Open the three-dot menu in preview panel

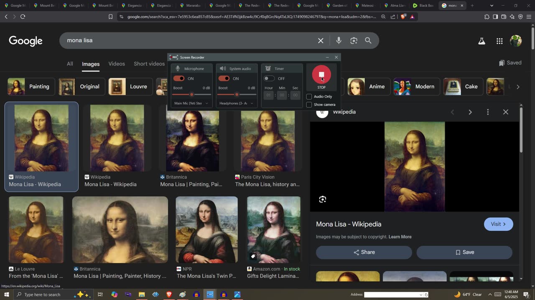(488, 112)
